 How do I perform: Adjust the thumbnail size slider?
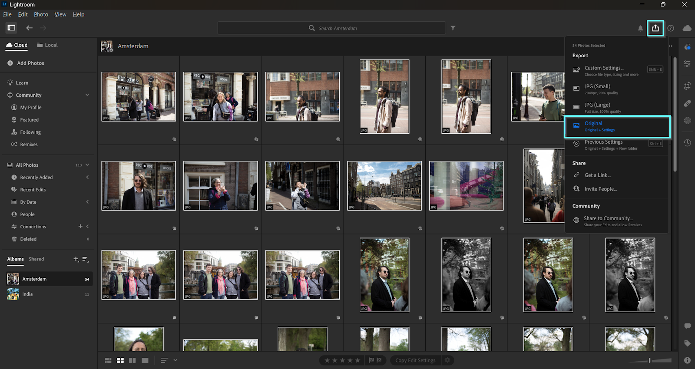click(x=651, y=360)
